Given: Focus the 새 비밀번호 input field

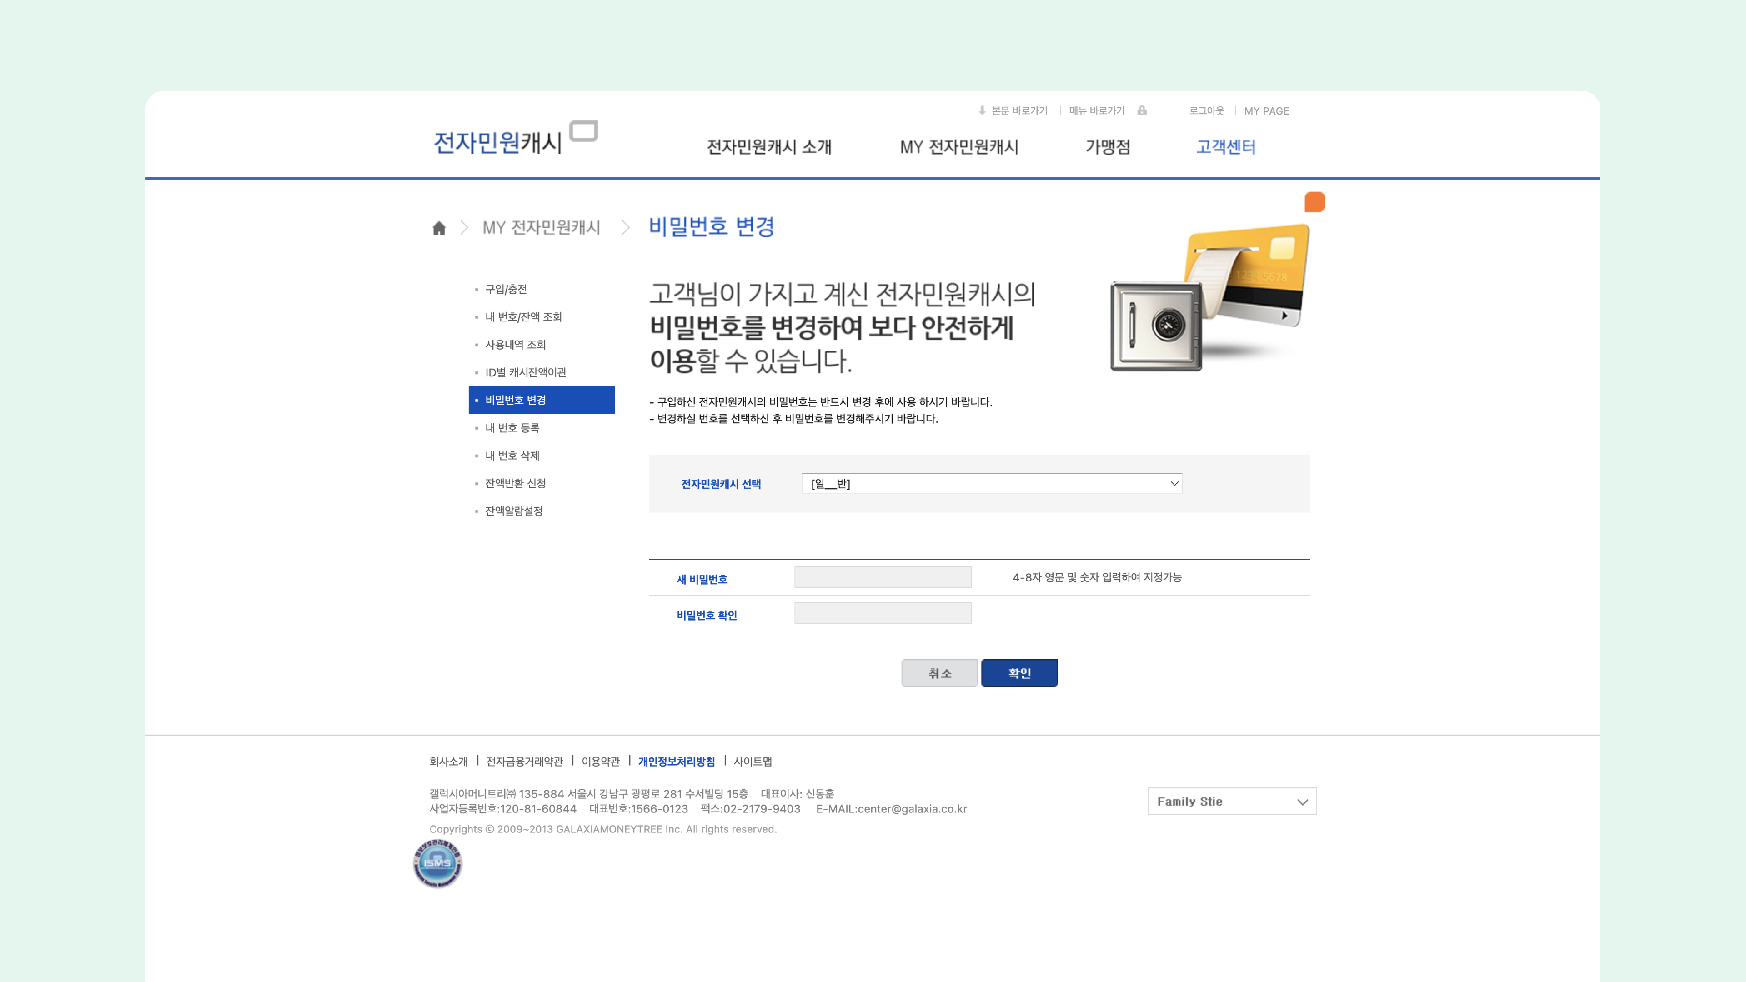Looking at the screenshot, I should pos(883,577).
